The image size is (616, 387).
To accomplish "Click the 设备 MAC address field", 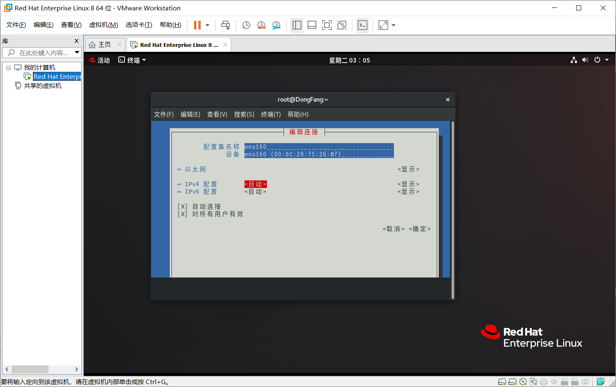I will (x=319, y=154).
